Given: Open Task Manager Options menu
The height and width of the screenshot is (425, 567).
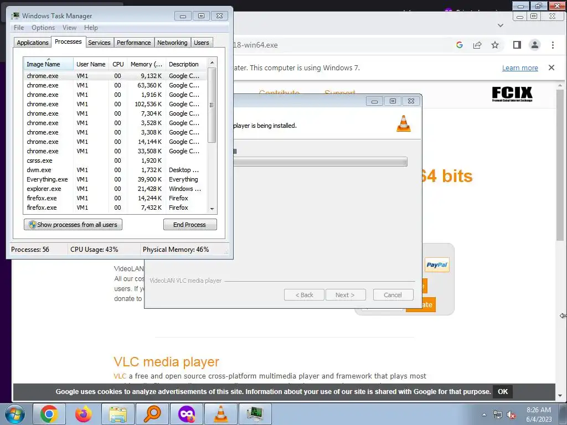Looking at the screenshot, I should pos(43,28).
